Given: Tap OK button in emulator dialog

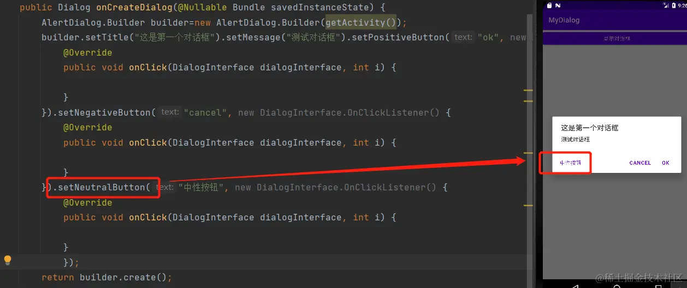Looking at the screenshot, I should point(665,163).
